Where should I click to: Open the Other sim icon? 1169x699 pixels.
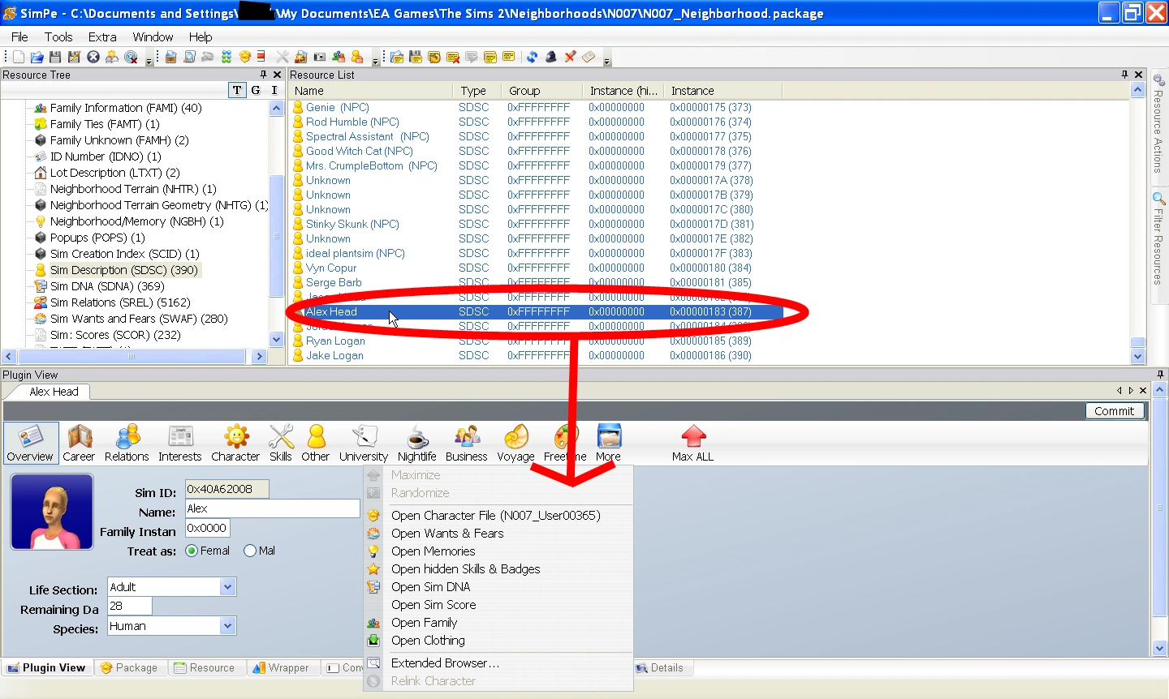[316, 443]
